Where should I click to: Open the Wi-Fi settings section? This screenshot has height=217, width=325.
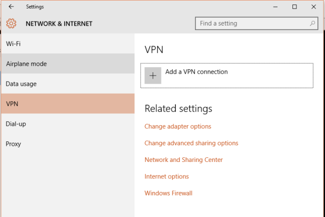[x=13, y=44]
